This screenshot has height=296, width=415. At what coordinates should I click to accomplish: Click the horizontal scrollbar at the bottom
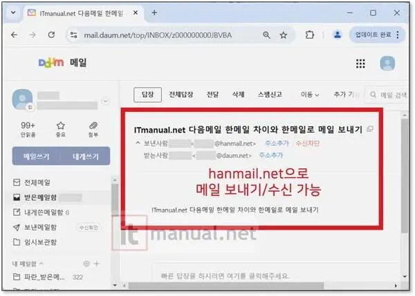coord(225,286)
